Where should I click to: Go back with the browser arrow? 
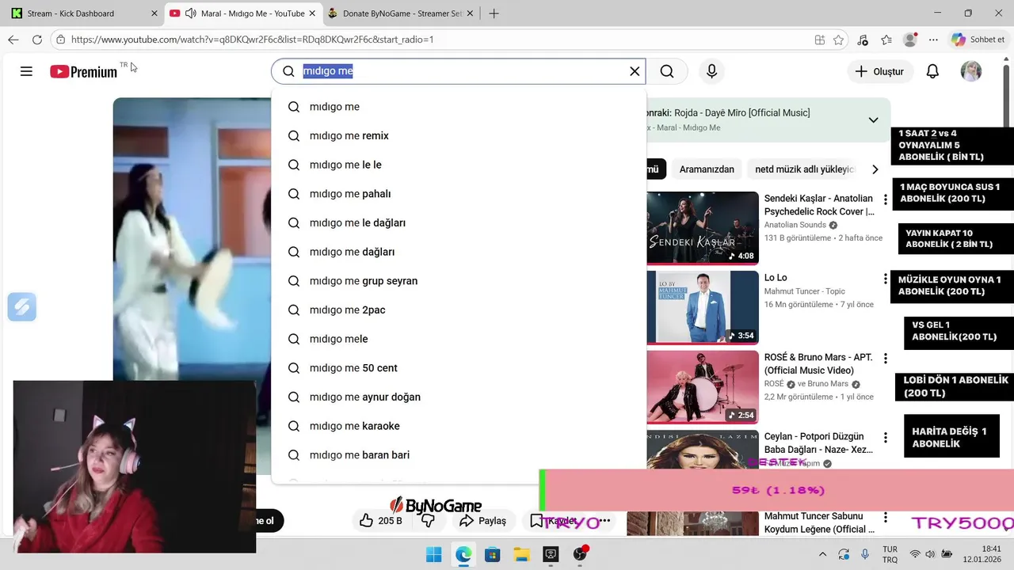(13, 40)
